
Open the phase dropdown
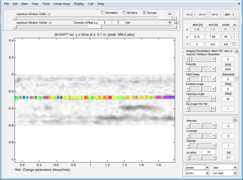(197, 168)
